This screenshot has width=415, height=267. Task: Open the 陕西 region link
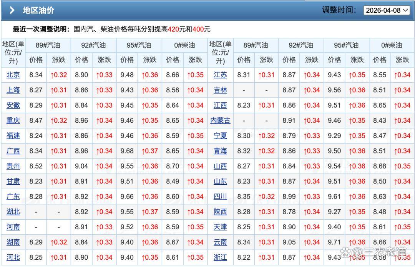pos(221,212)
